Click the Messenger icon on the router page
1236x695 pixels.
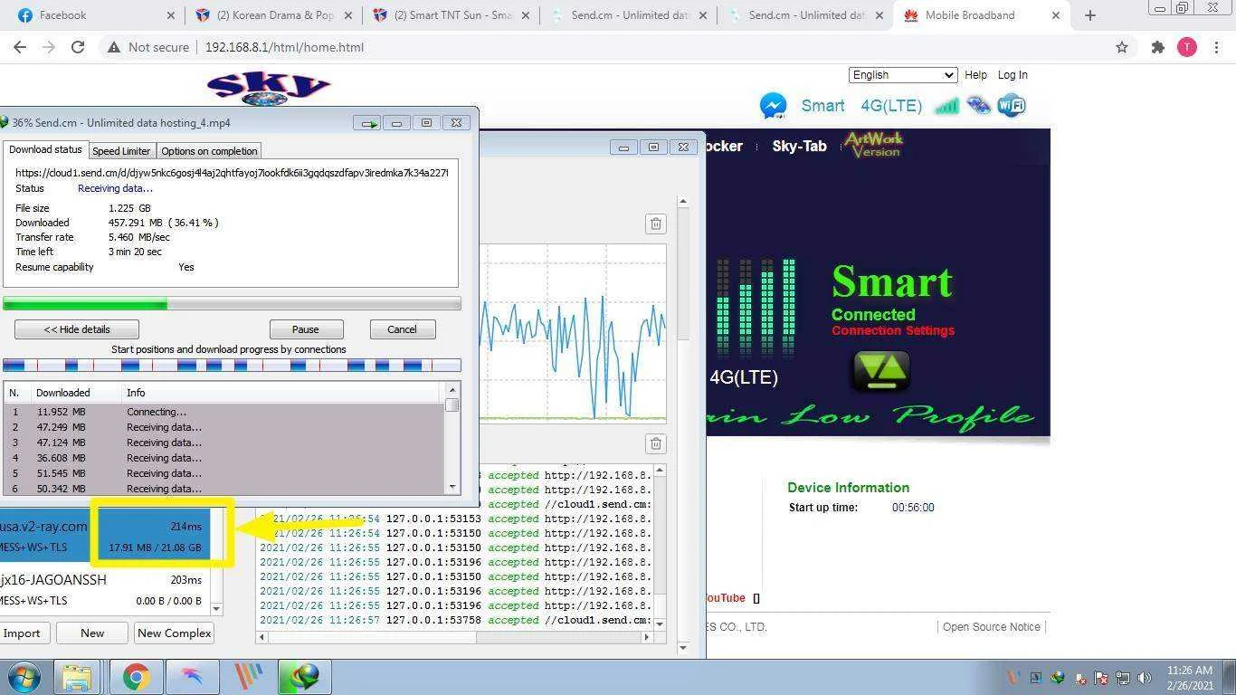coord(773,106)
